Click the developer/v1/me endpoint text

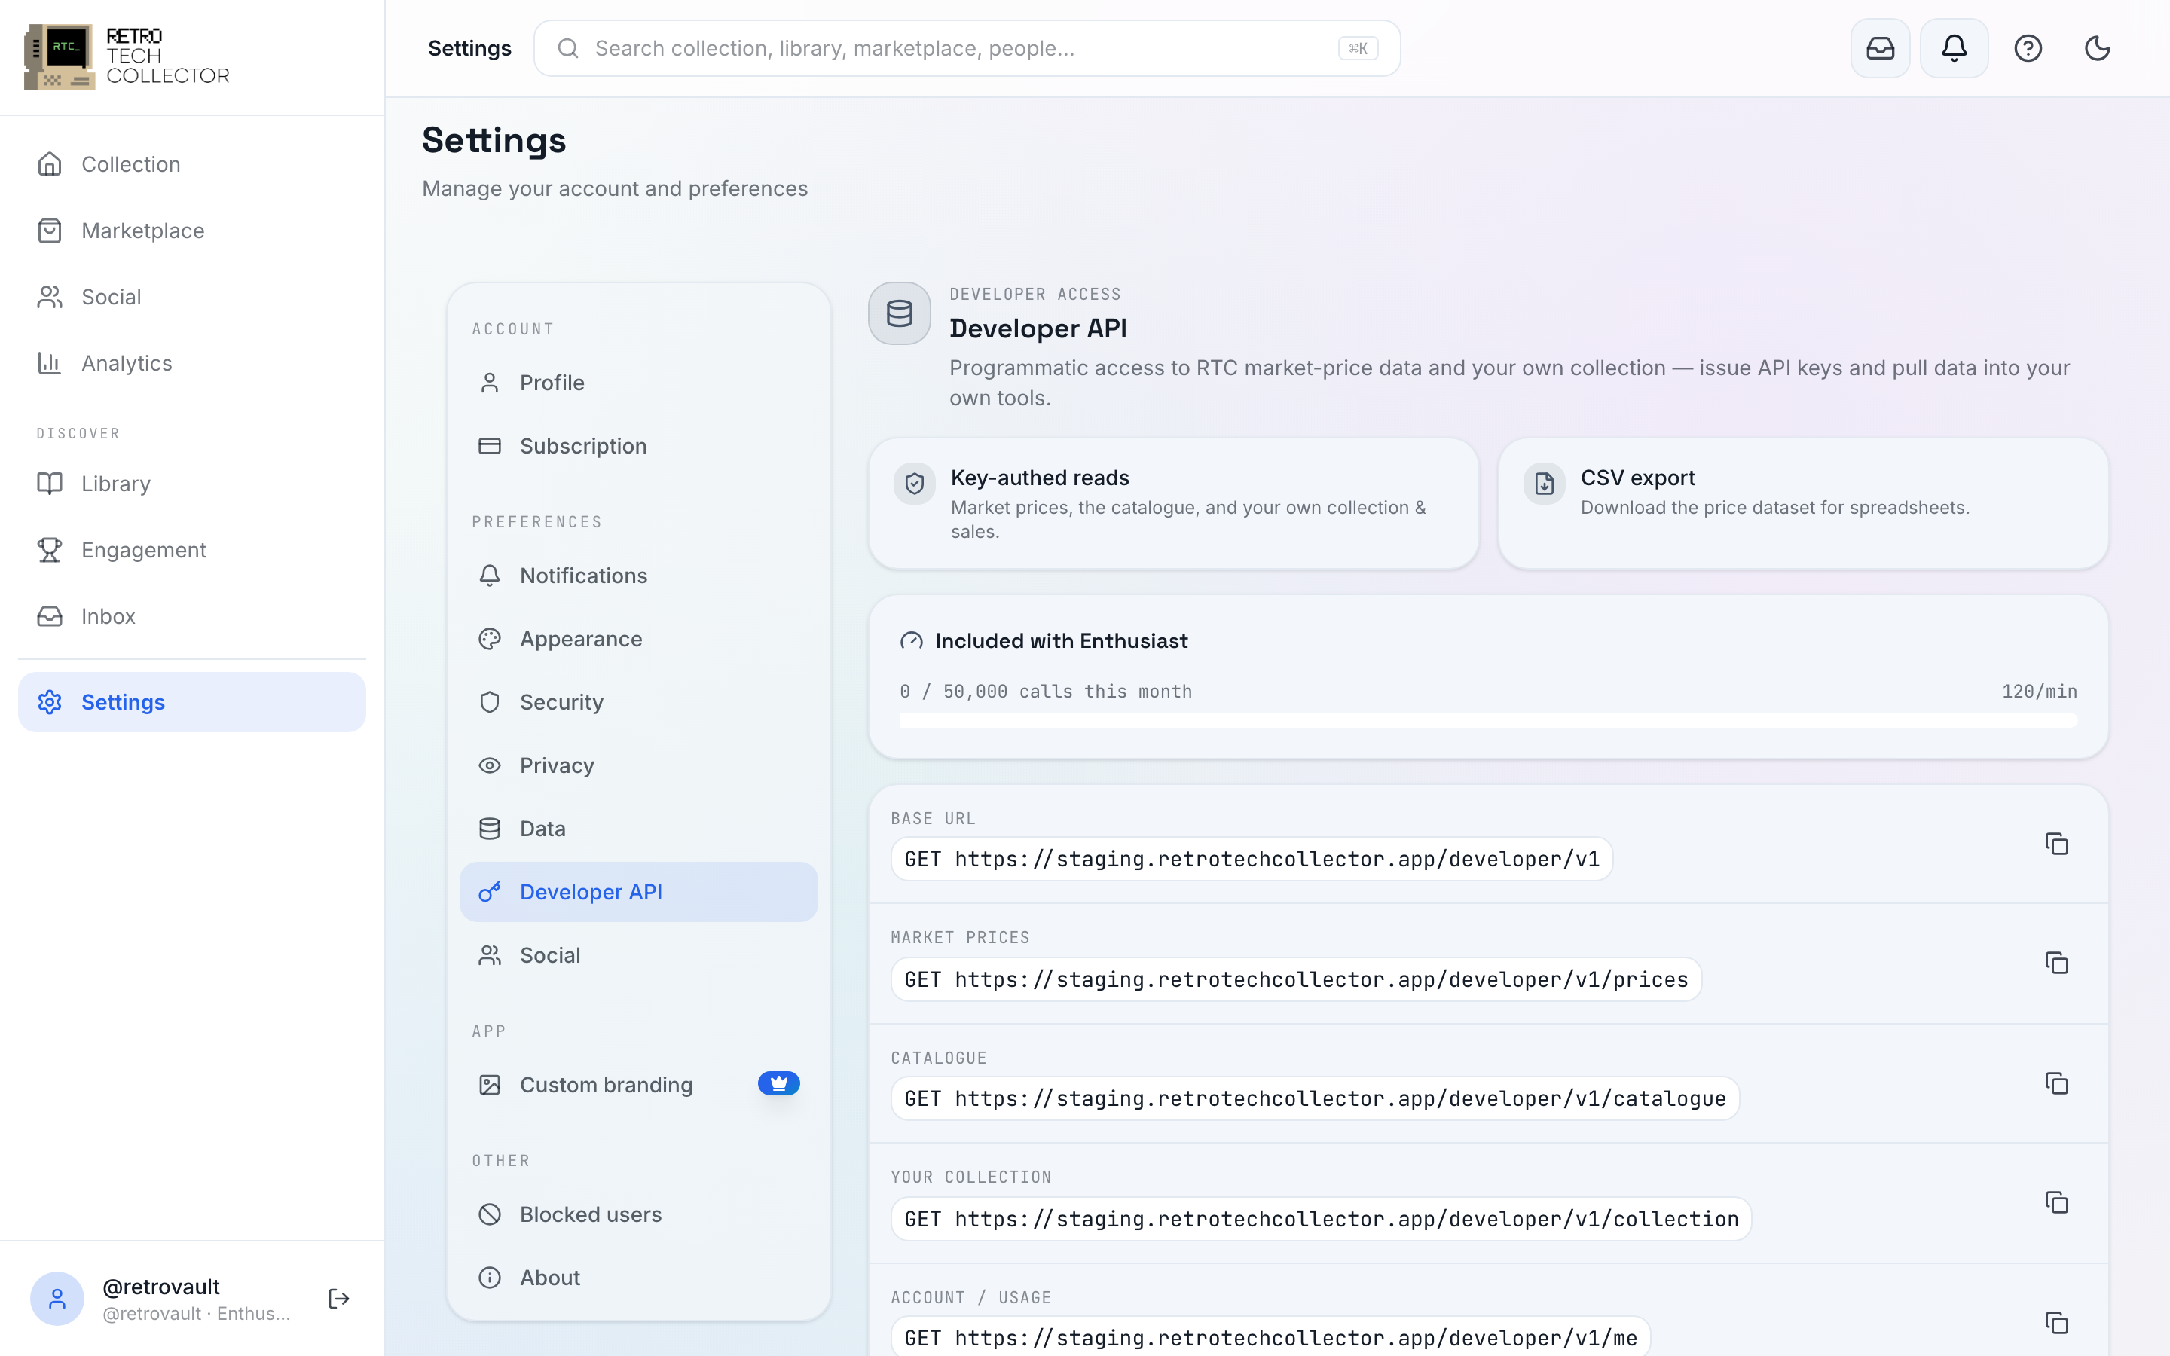point(1270,1338)
